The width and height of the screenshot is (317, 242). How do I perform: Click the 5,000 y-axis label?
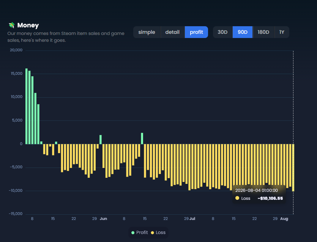tap(17, 120)
